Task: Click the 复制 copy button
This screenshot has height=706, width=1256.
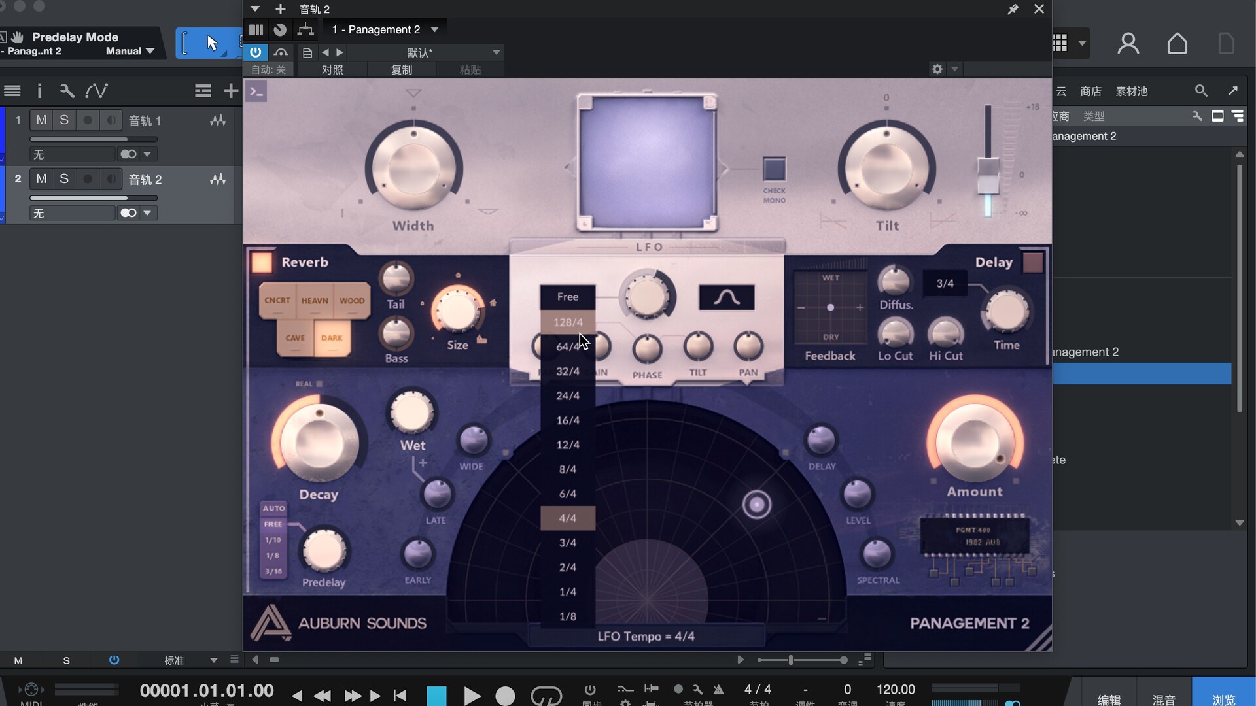Action: click(402, 69)
